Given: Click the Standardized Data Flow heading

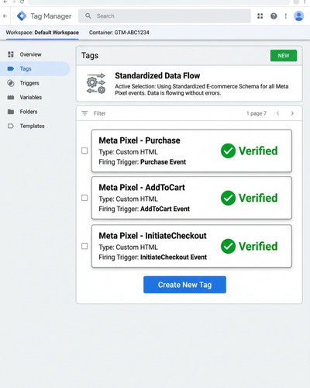Looking at the screenshot, I should [x=157, y=76].
